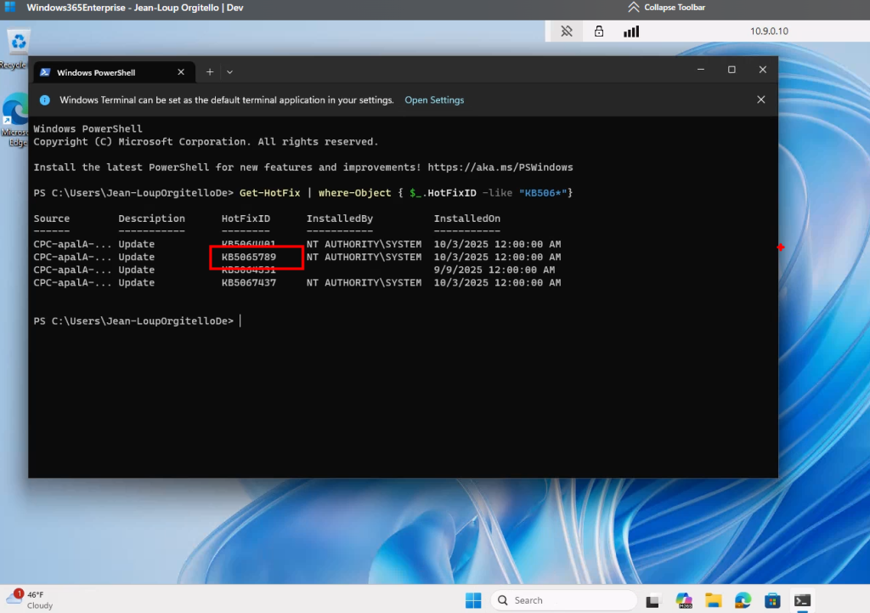Click the Windows Terminal taskbar icon

pos(802,600)
